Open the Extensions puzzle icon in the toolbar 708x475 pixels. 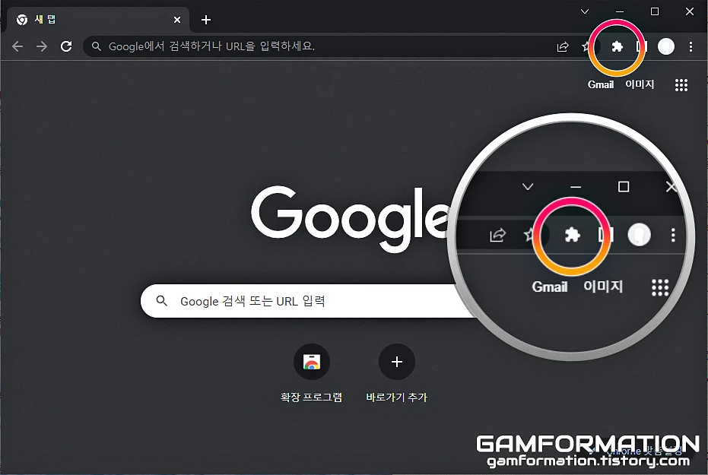click(617, 46)
